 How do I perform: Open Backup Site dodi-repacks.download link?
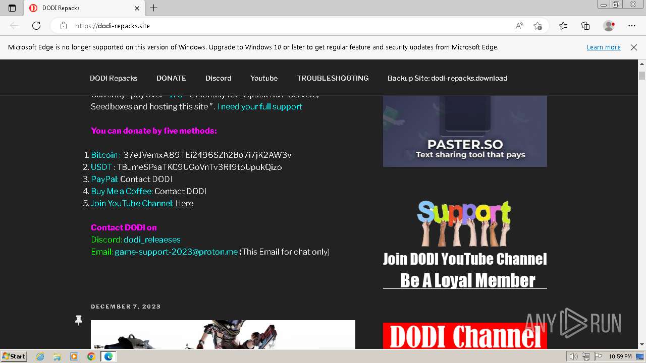(447, 78)
